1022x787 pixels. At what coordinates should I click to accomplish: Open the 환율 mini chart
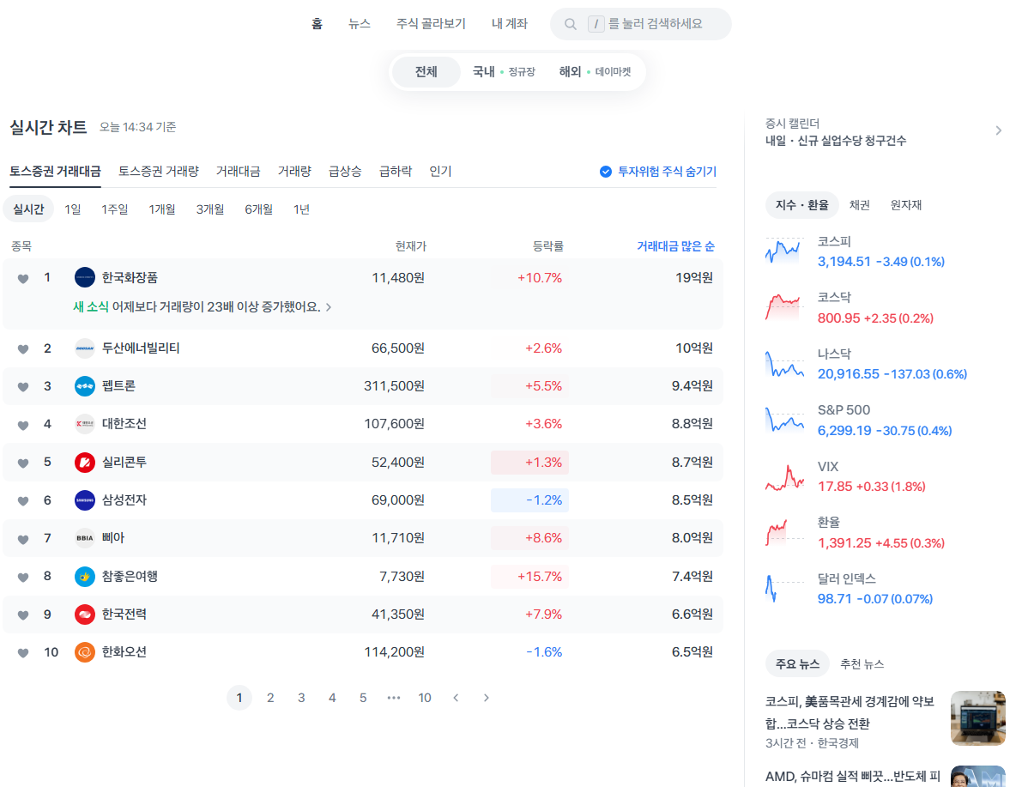click(x=784, y=533)
